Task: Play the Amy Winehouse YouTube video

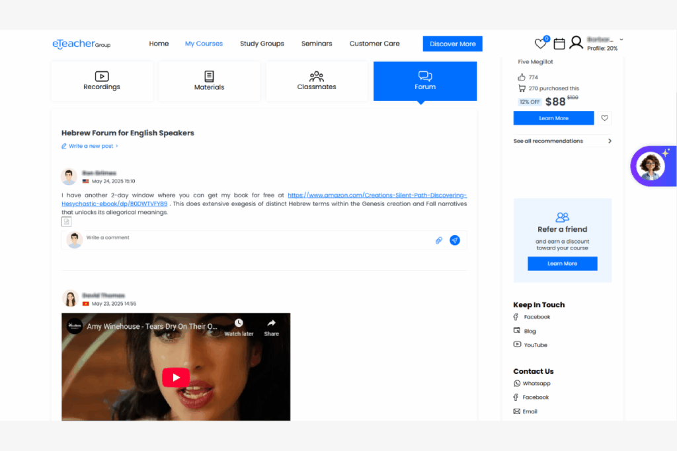Action: point(176,378)
